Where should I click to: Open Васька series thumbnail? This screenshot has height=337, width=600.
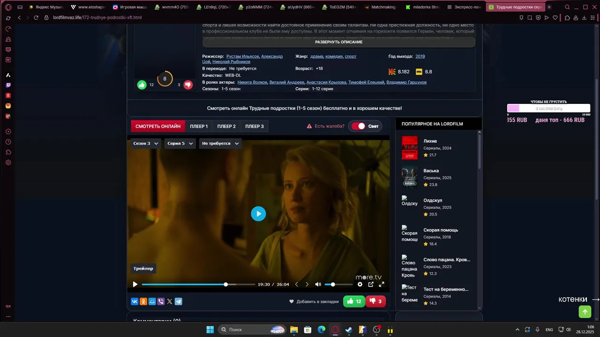410,177
